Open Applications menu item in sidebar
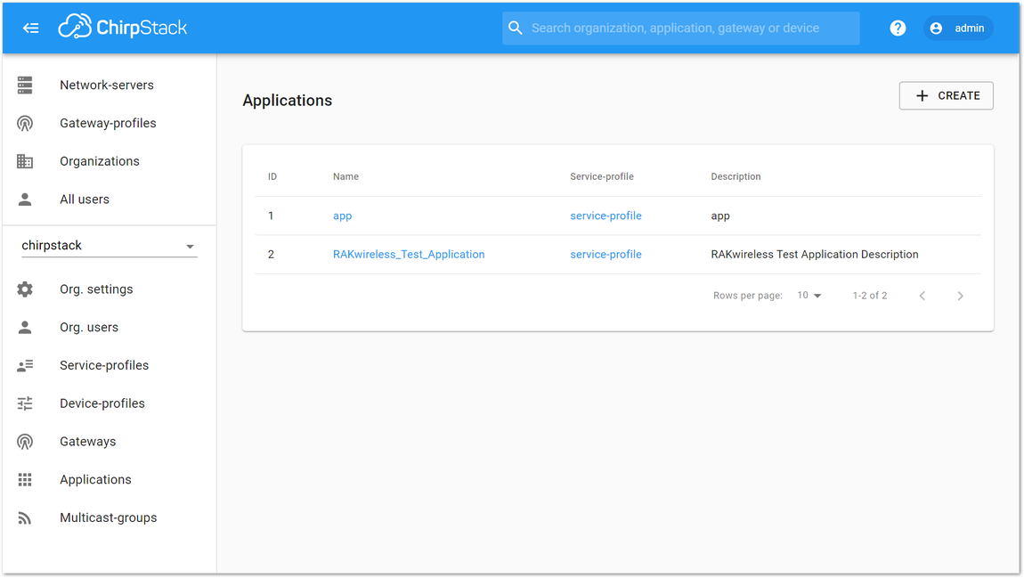The width and height of the screenshot is (1024, 578). (x=109, y=480)
